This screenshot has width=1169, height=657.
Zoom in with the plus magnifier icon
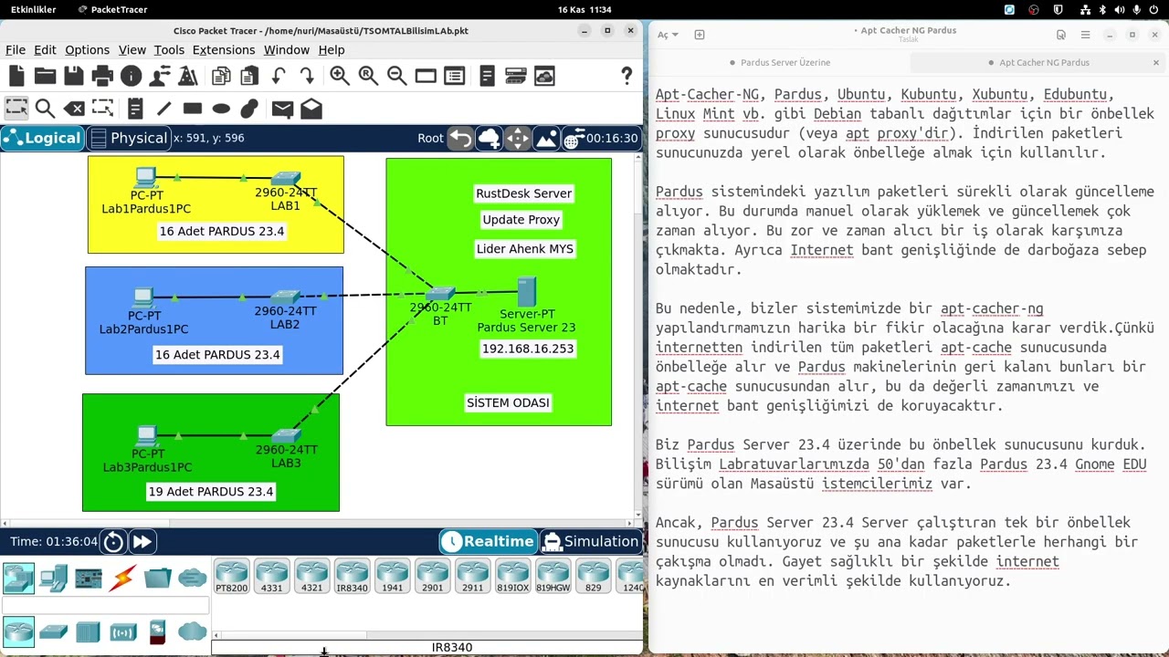[340, 77]
